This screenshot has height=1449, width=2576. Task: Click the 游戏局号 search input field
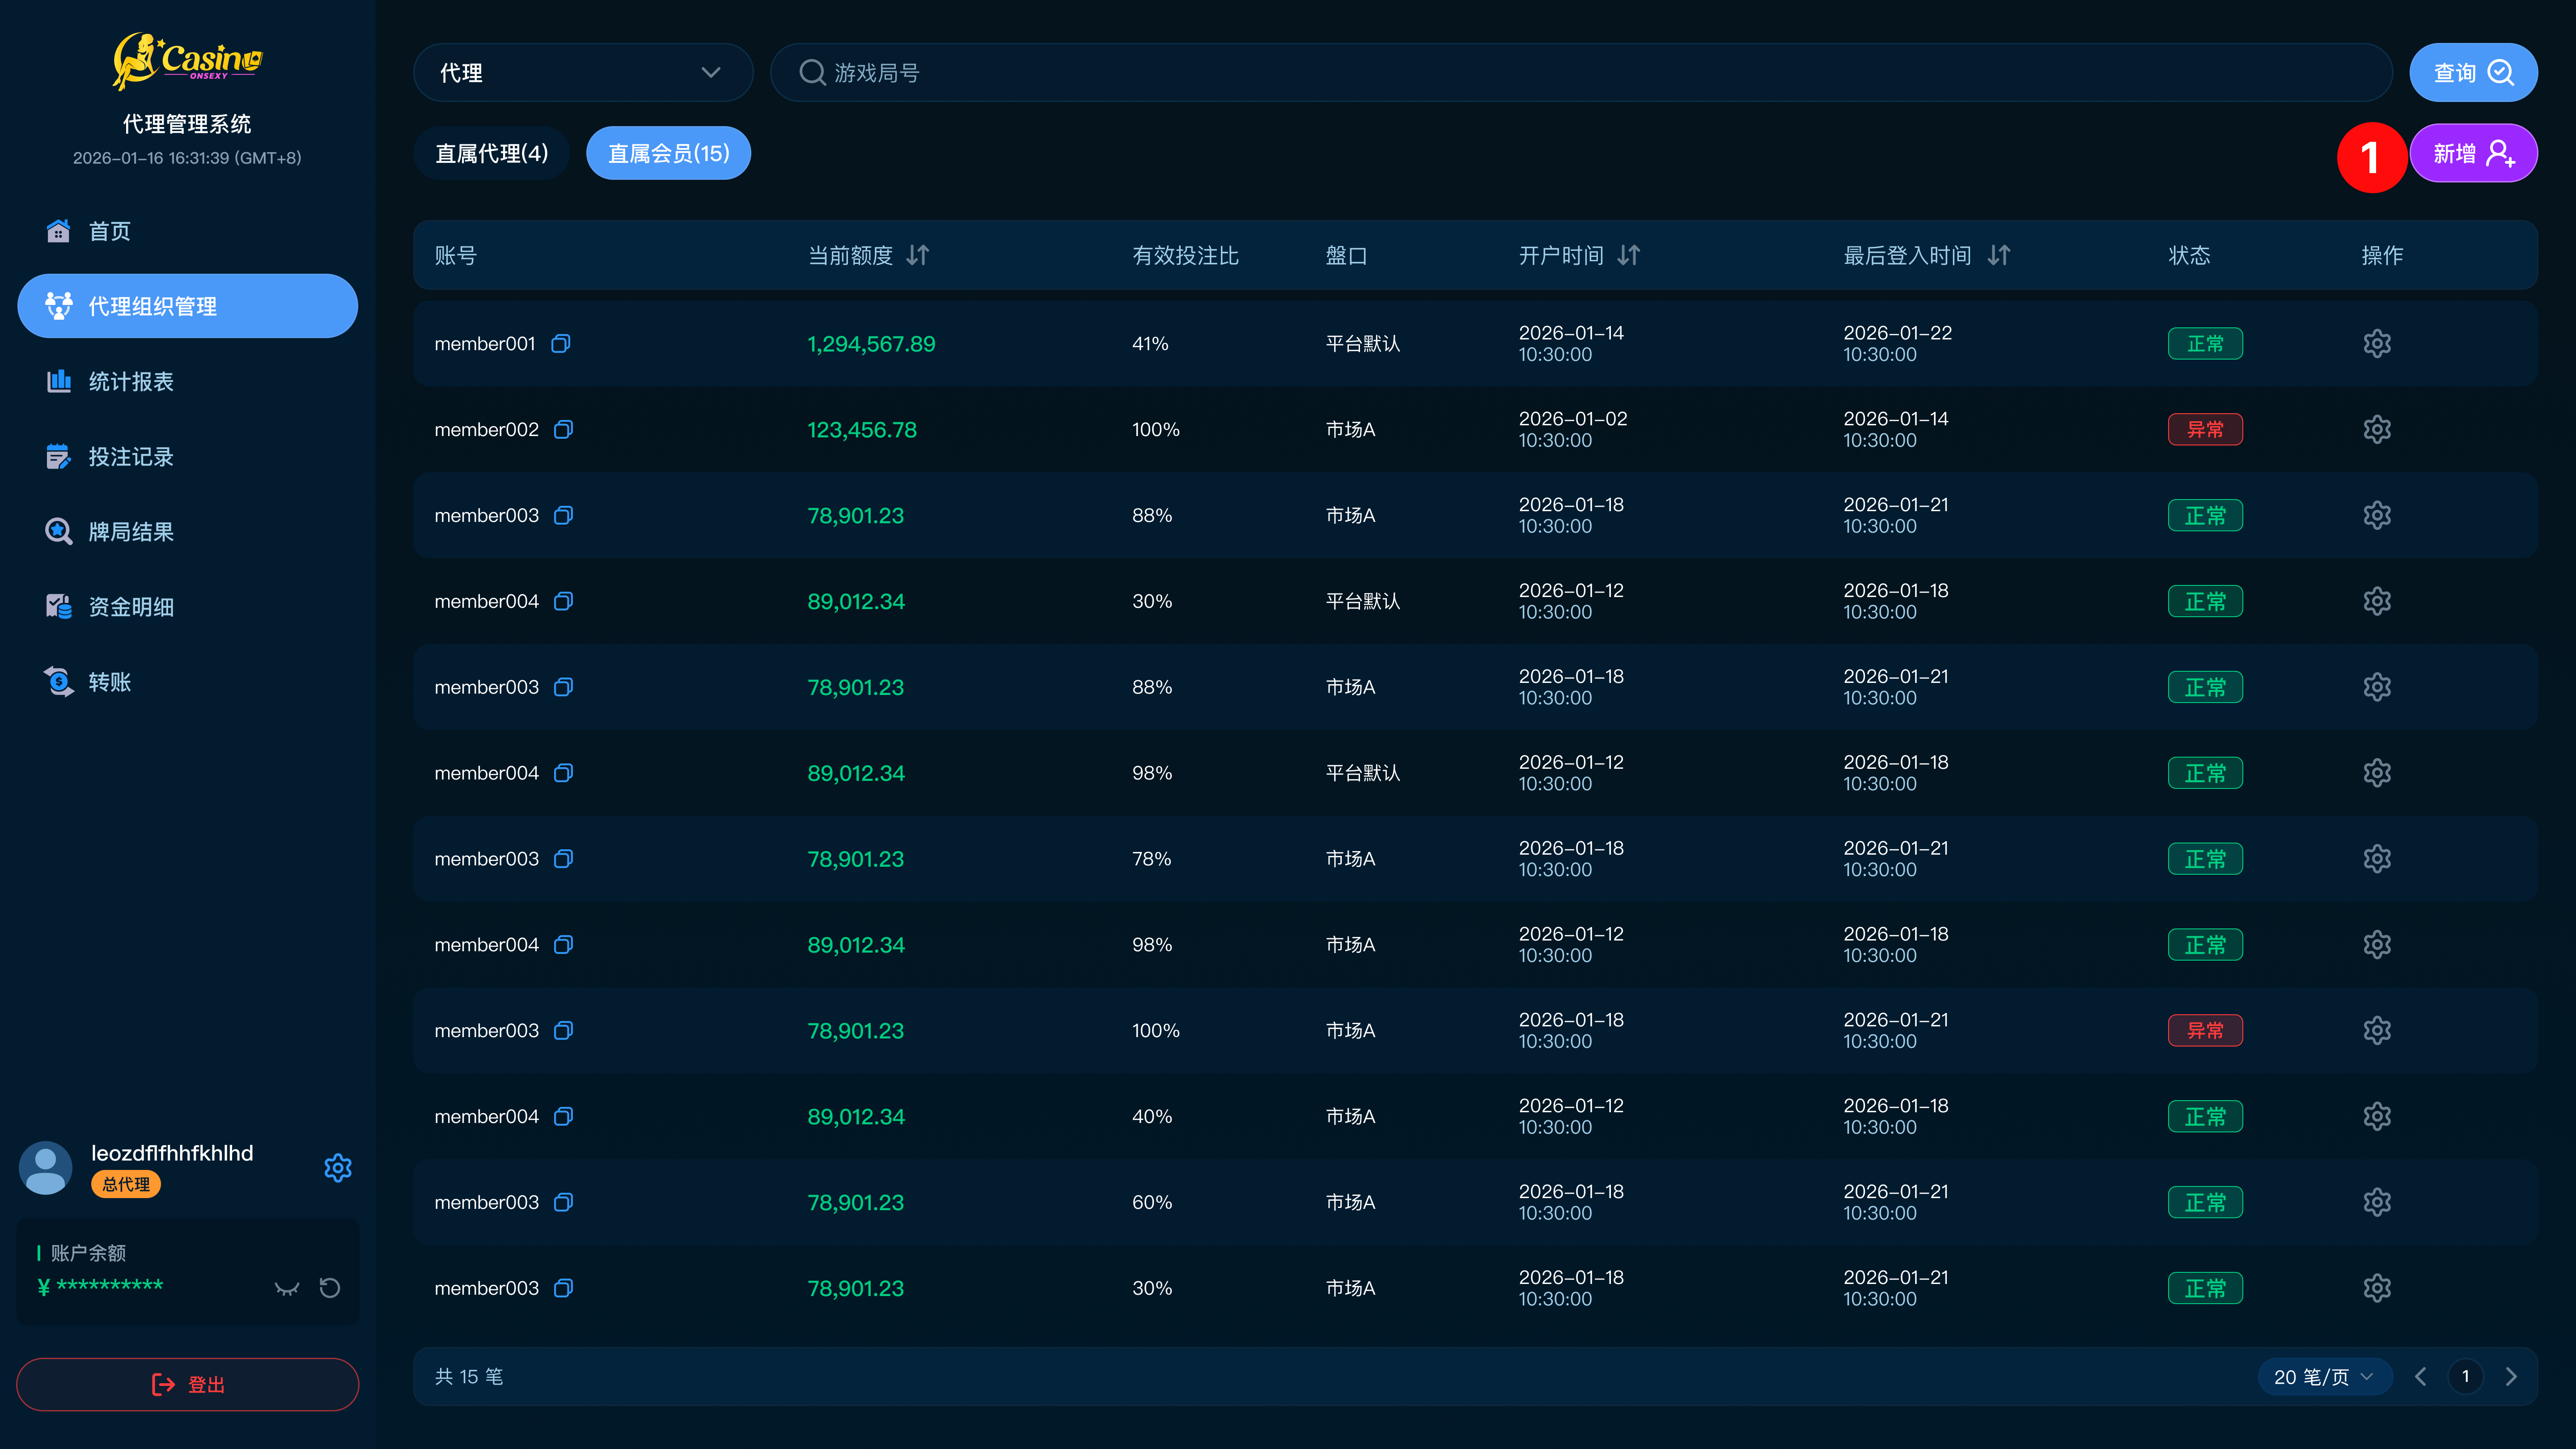1580,72
